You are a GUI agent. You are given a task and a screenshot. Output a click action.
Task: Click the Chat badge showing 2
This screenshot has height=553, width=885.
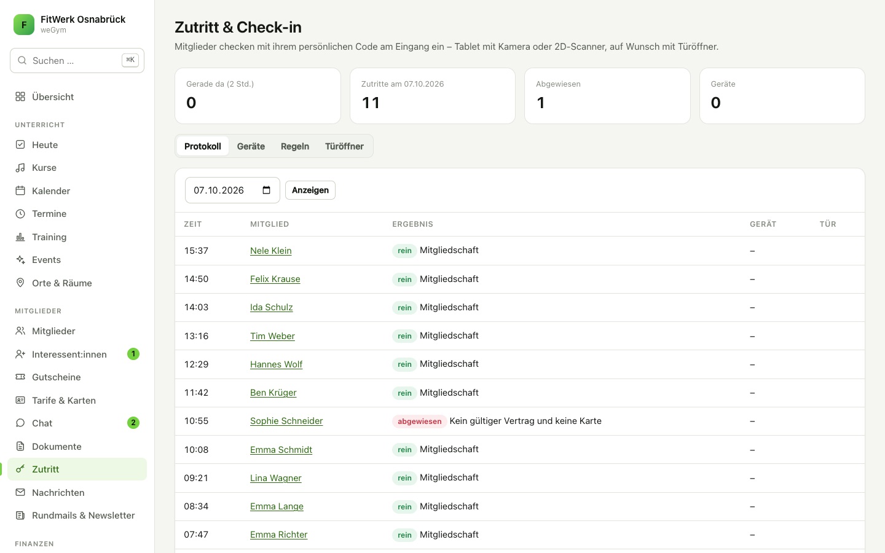click(133, 423)
